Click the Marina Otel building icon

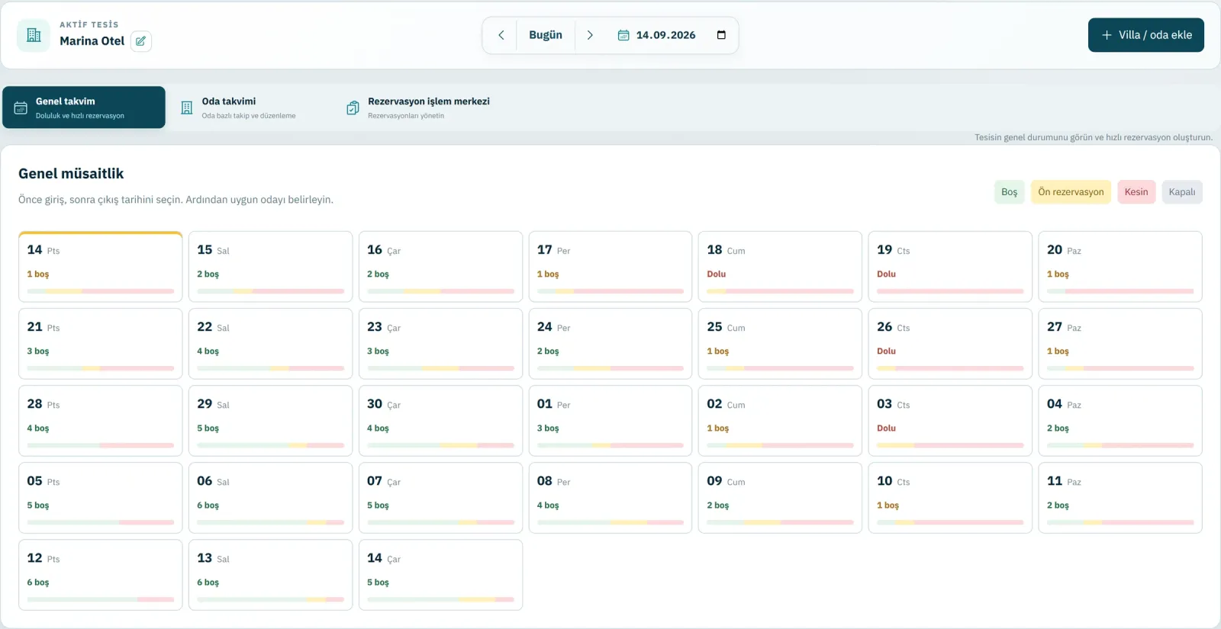click(x=34, y=35)
